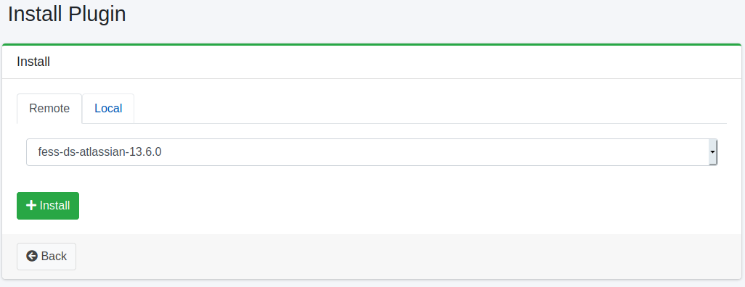This screenshot has height=287, width=745.
Task: Click the green Install button
Action: [48, 206]
